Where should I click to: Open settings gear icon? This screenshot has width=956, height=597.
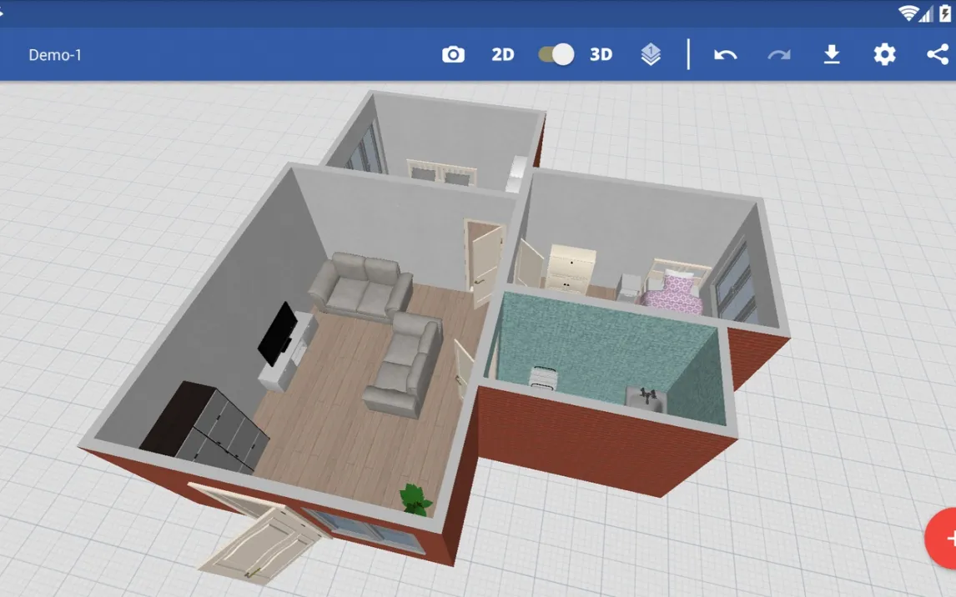tap(884, 55)
